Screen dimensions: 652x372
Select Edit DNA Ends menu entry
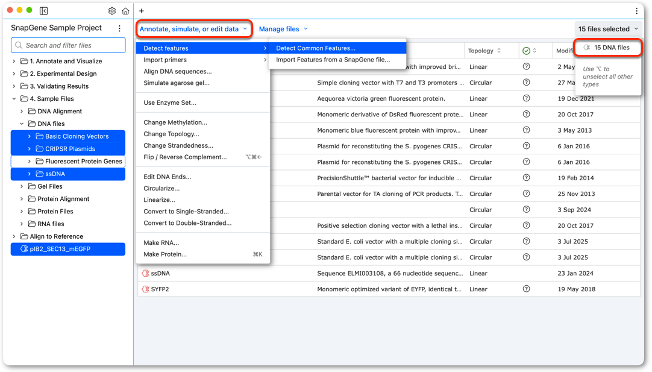(x=203, y=177)
